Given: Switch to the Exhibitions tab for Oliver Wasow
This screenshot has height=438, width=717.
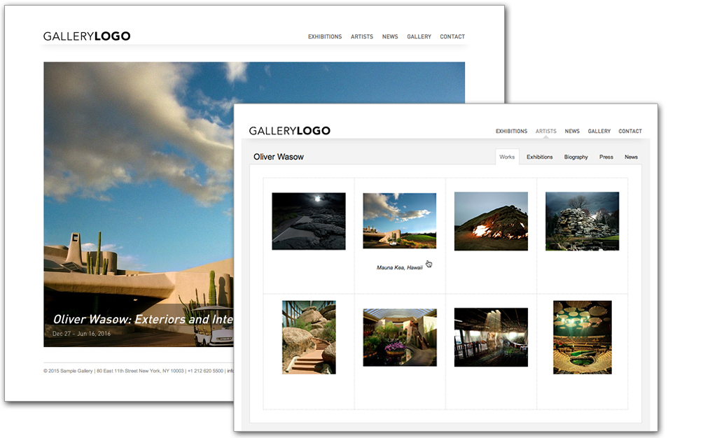Looking at the screenshot, I should pyautogui.click(x=539, y=157).
